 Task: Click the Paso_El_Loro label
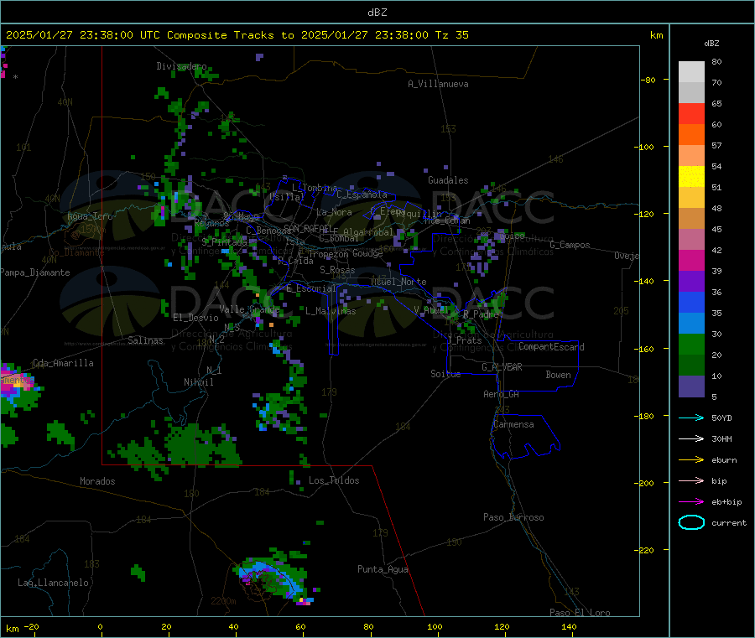tap(580, 613)
